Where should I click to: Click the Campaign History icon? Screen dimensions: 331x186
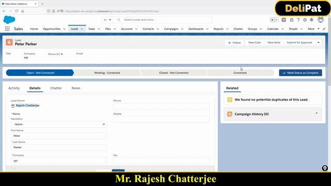(230, 114)
